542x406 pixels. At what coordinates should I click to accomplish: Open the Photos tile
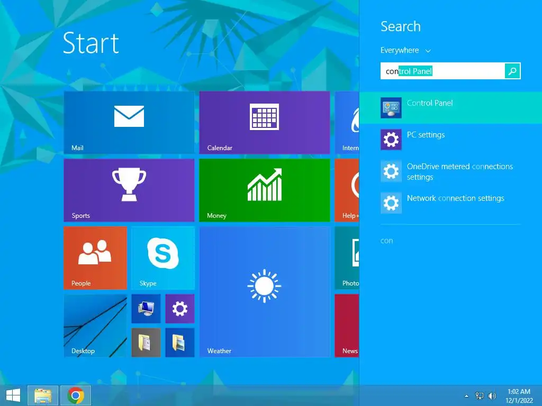point(347,257)
